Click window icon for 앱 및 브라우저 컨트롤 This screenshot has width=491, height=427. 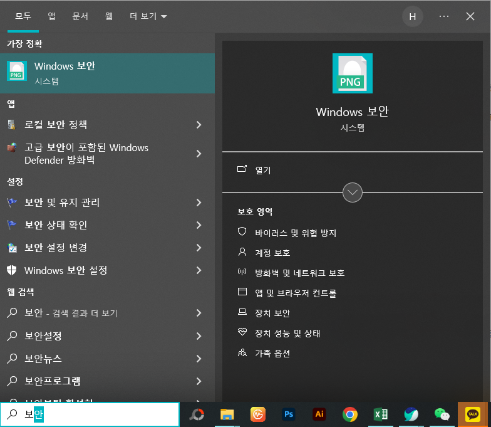point(242,292)
